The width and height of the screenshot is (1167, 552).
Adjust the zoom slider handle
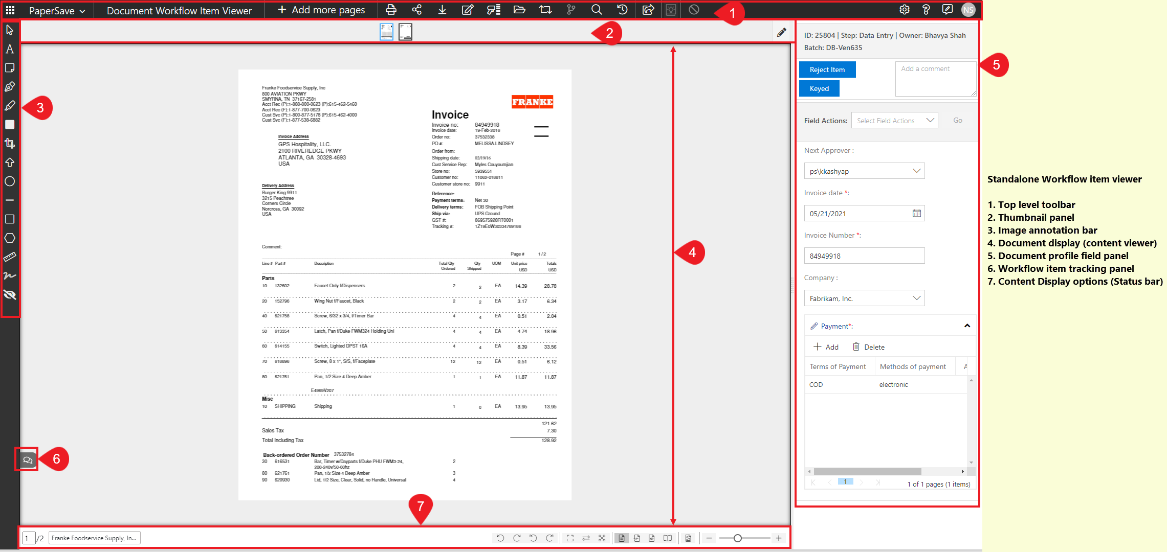pos(738,538)
